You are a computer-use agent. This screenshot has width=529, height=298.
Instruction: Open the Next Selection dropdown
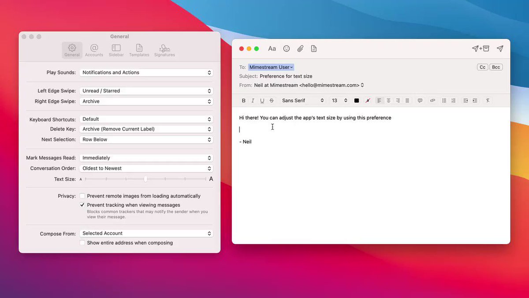click(146, 139)
